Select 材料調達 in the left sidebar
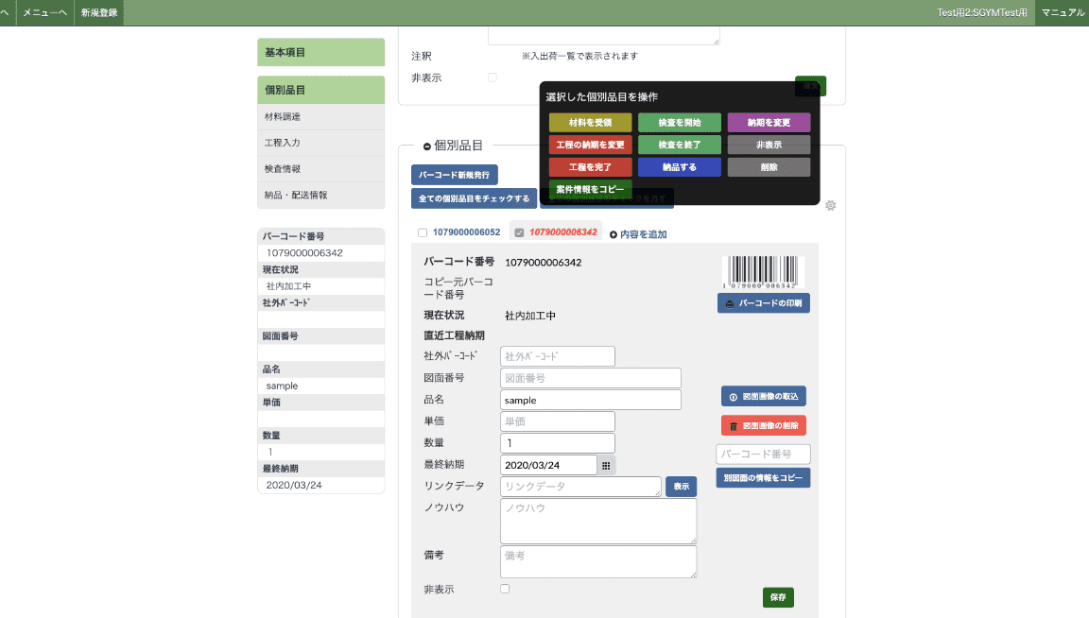This screenshot has height=618, width=1089. (320, 116)
